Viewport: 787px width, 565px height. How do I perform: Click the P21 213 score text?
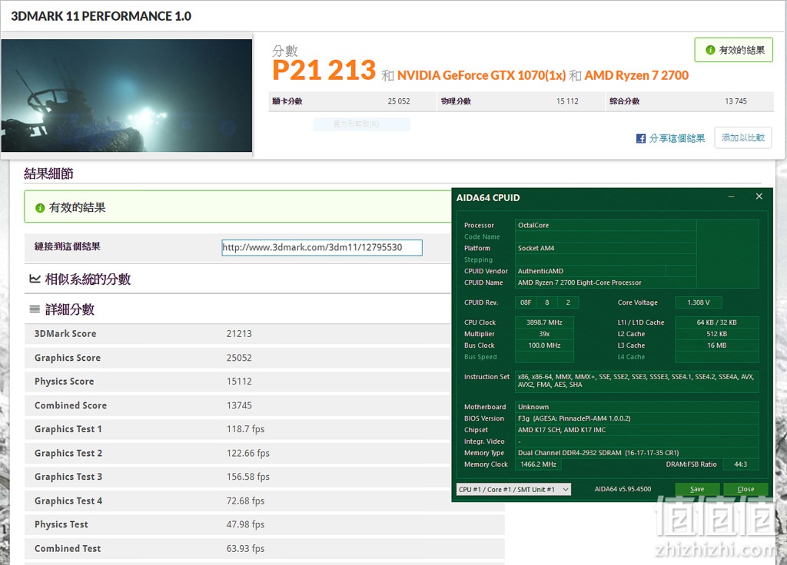[324, 70]
